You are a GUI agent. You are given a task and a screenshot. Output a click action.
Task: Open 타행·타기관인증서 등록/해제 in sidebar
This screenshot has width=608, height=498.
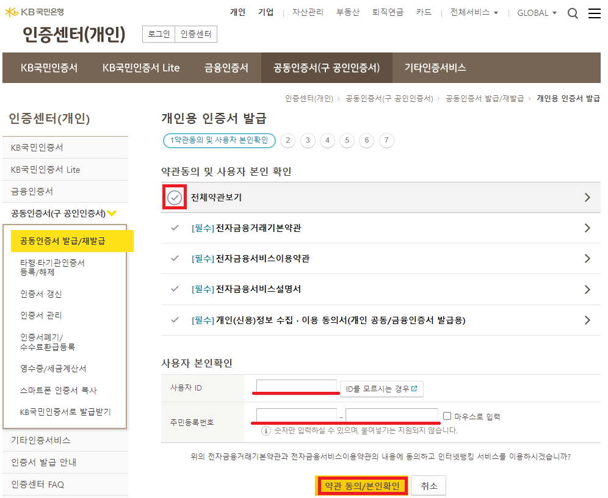(52, 267)
